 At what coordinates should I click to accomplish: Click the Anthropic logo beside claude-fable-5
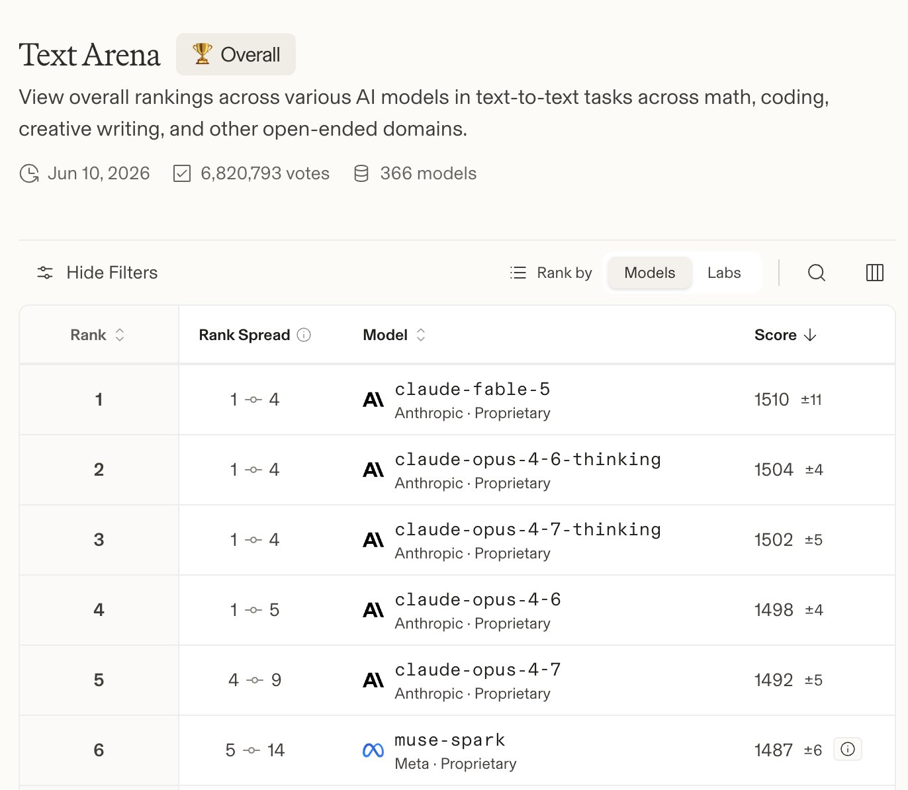[373, 400]
